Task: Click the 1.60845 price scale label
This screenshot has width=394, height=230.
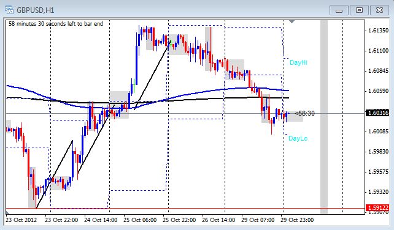Action: 378,71
